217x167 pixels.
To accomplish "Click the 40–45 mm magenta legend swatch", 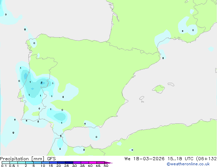I will point(93,163).
